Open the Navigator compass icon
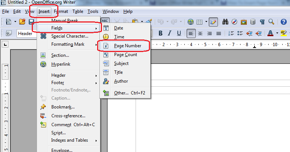The height and width of the screenshot is (152, 290). [x=234, y=22]
